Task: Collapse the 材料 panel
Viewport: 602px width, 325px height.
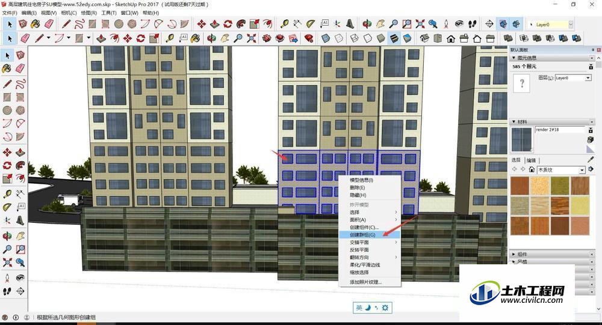Action: click(514, 122)
